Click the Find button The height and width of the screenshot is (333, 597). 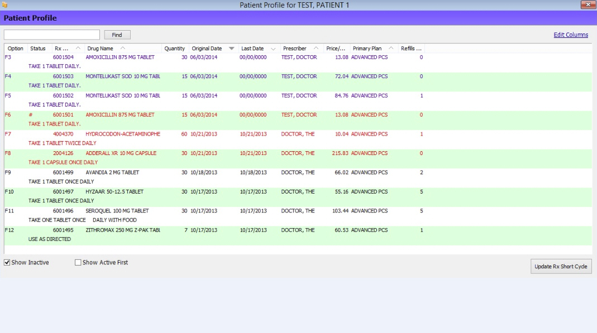click(x=117, y=35)
